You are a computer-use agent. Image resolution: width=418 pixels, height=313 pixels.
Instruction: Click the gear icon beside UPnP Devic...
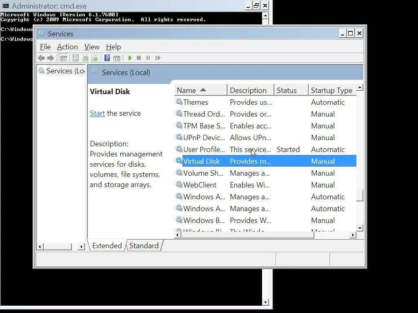click(179, 137)
